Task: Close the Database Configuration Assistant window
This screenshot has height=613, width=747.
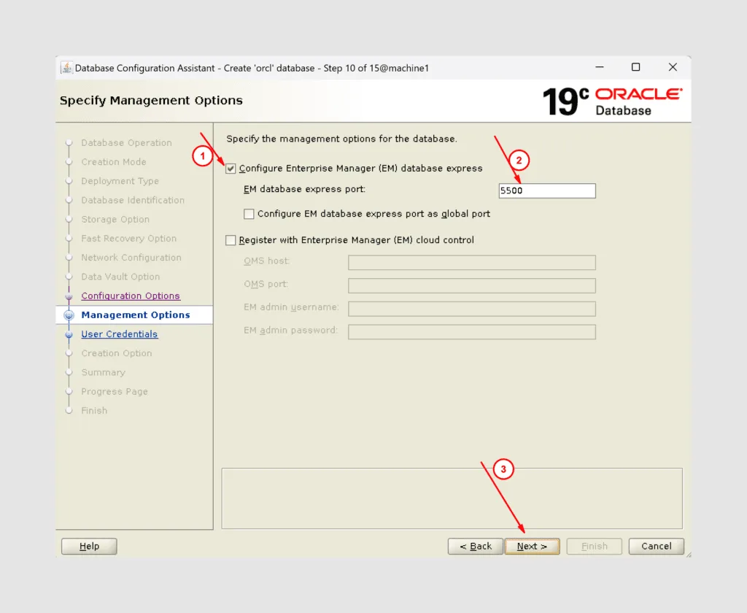Action: tap(673, 67)
